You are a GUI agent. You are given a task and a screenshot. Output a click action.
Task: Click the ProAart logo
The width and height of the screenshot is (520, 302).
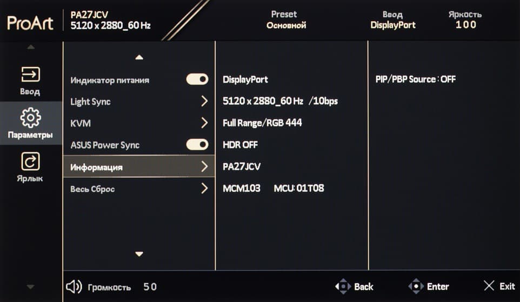[30, 23]
